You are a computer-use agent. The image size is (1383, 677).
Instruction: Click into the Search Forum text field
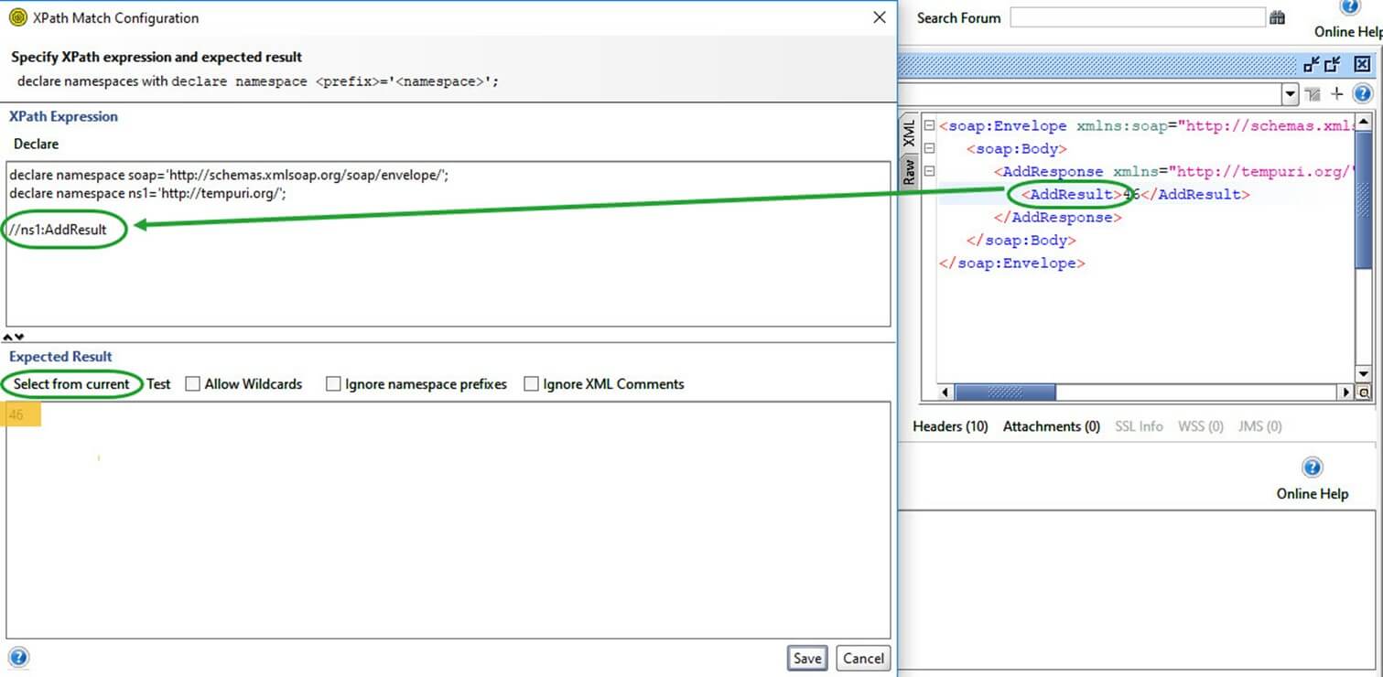coord(1137,17)
